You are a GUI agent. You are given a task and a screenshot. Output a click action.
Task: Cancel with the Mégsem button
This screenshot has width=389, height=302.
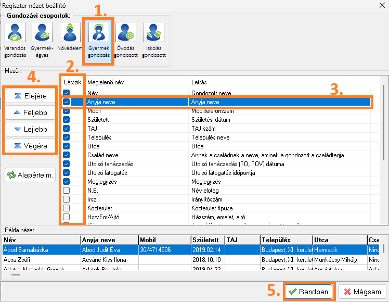pyautogui.click(x=362, y=292)
